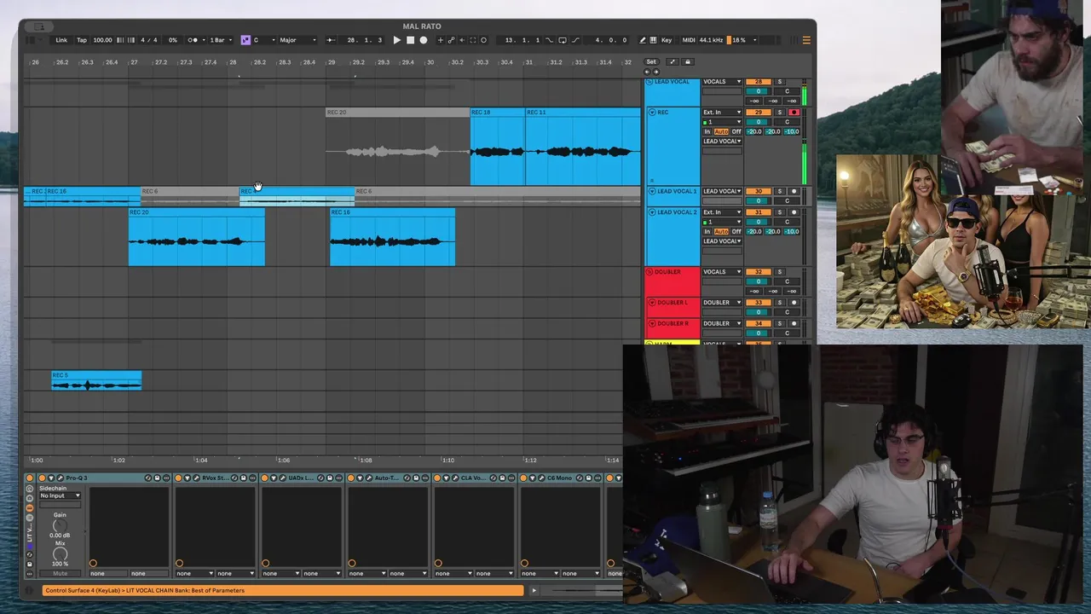Expand the DOUBLER R track arrow
1091x614 pixels.
click(x=652, y=324)
